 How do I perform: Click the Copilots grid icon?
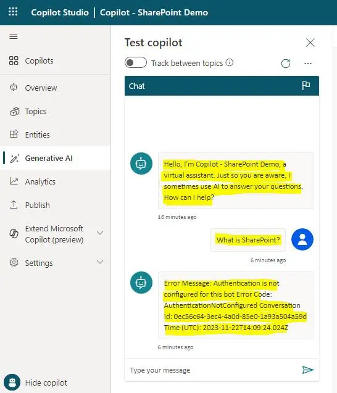[14, 60]
